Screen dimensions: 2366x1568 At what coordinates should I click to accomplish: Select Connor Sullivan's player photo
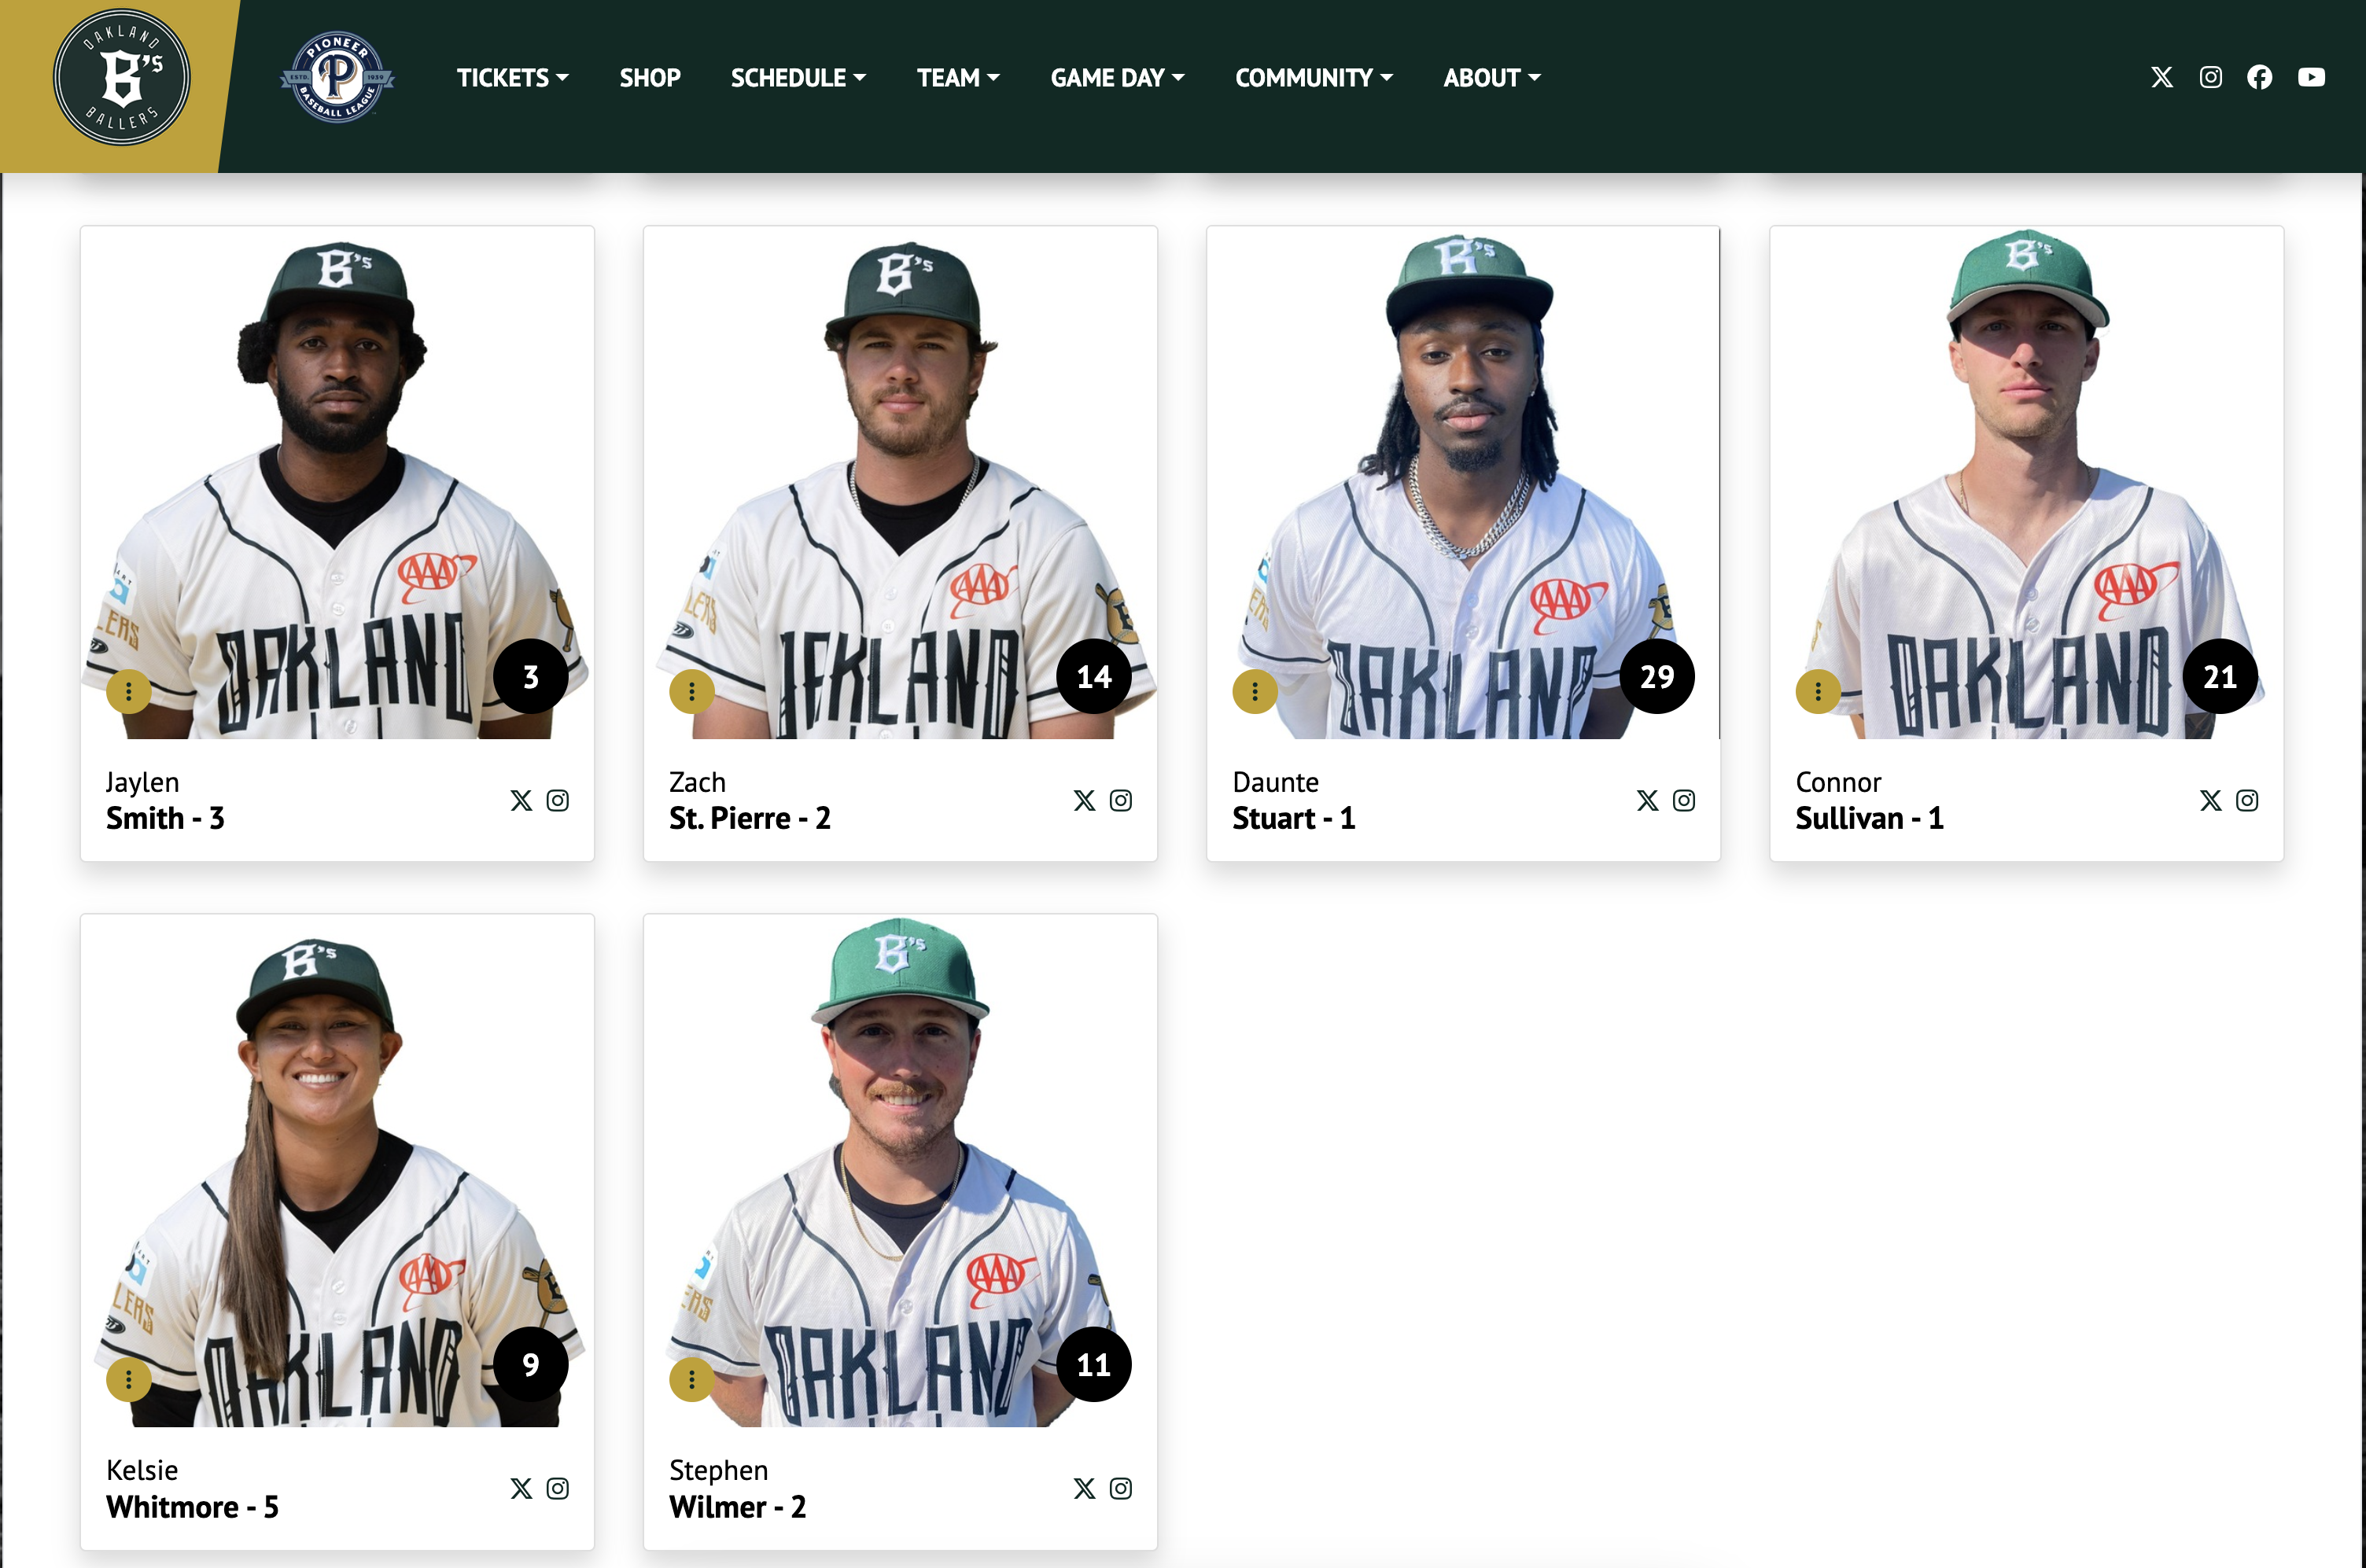point(2026,483)
